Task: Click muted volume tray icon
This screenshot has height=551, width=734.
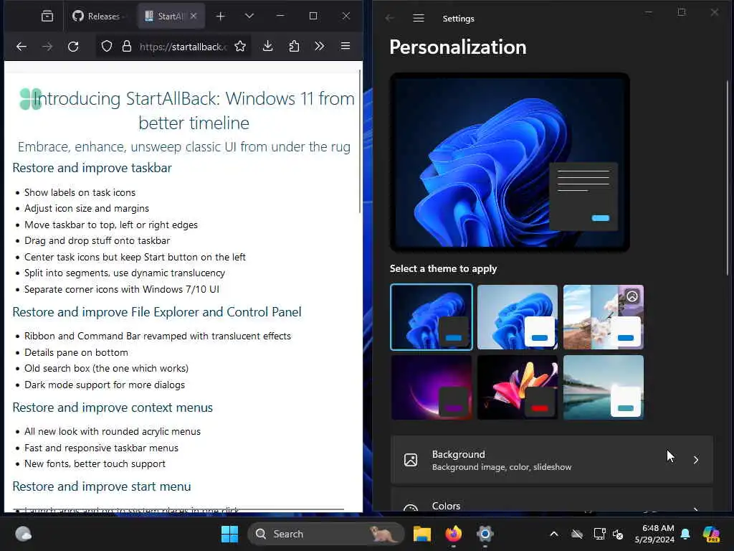Action: pos(618,534)
